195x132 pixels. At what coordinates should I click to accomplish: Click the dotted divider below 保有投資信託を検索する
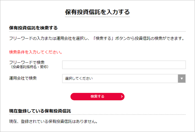[97, 32]
